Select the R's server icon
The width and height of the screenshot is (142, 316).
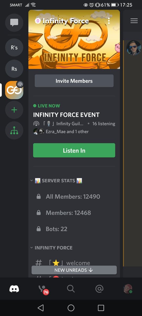[x=14, y=48]
